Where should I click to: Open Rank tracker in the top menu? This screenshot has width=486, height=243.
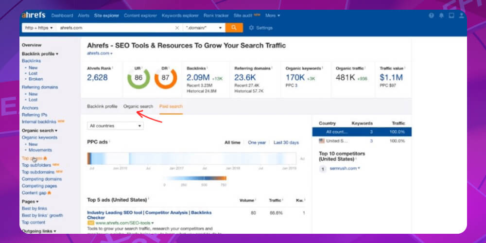pos(216,16)
